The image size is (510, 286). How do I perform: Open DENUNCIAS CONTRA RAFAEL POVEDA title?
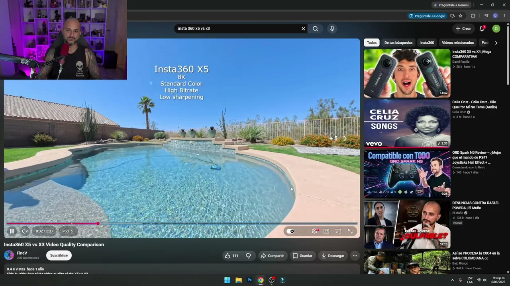(x=476, y=205)
